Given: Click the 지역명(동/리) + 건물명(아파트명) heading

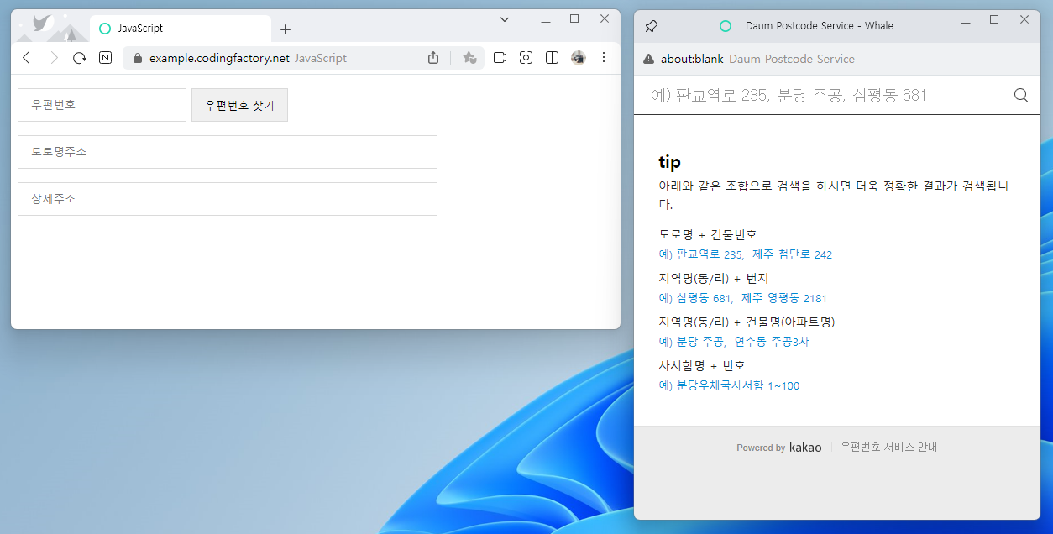Looking at the screenshot, I should click(747, 322).
